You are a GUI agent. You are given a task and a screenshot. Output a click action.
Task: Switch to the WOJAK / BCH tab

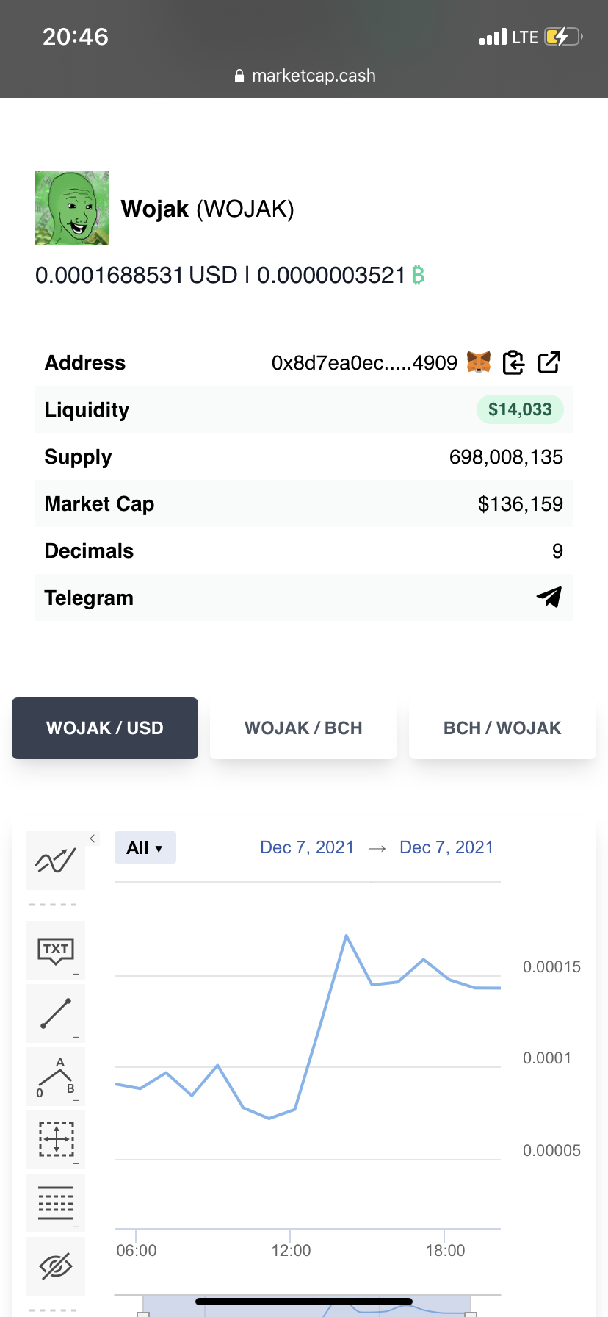click(303, 728)
